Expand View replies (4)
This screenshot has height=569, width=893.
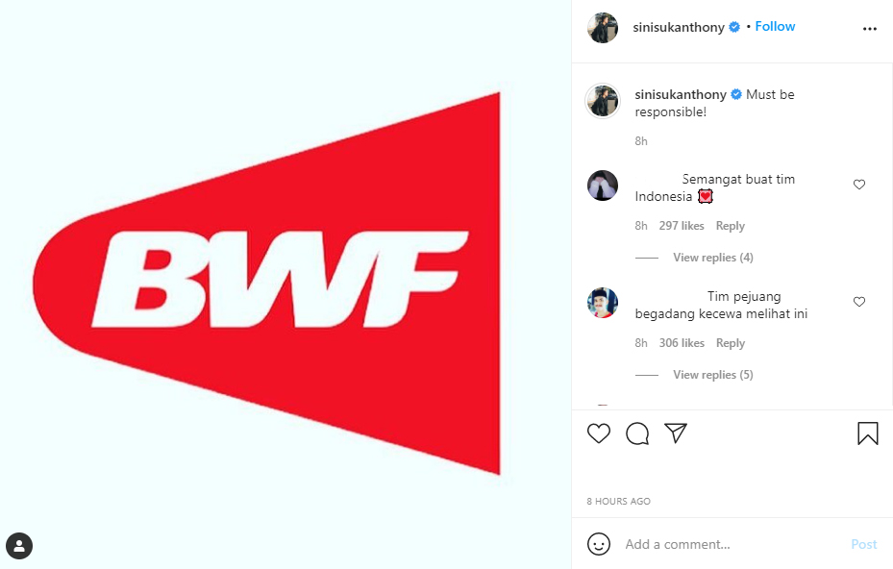713,258
